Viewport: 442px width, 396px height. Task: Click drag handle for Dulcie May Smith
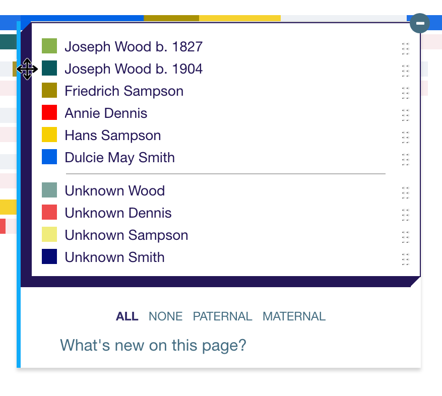pos(405,159)
